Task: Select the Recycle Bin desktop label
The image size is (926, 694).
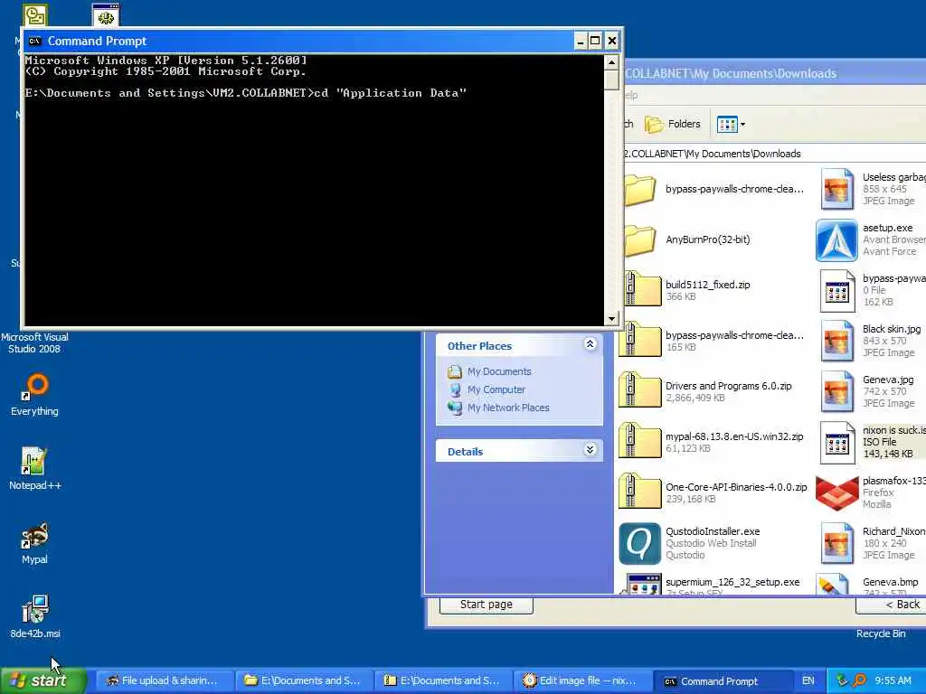Action: point(881,633)
